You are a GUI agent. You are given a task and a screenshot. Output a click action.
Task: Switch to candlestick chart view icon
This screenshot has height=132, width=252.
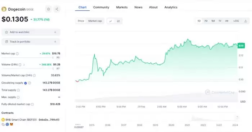click(x=118, y=21)
